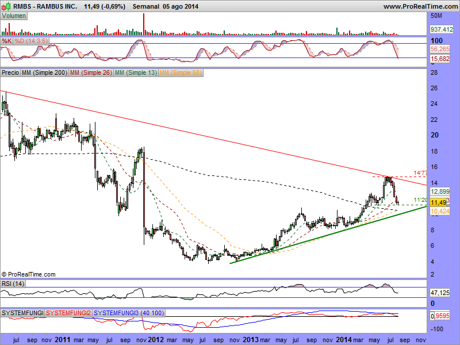Select the Precio label in price panel
The height and width of the screenshot is (345, 460).
(x=10, y=72)
